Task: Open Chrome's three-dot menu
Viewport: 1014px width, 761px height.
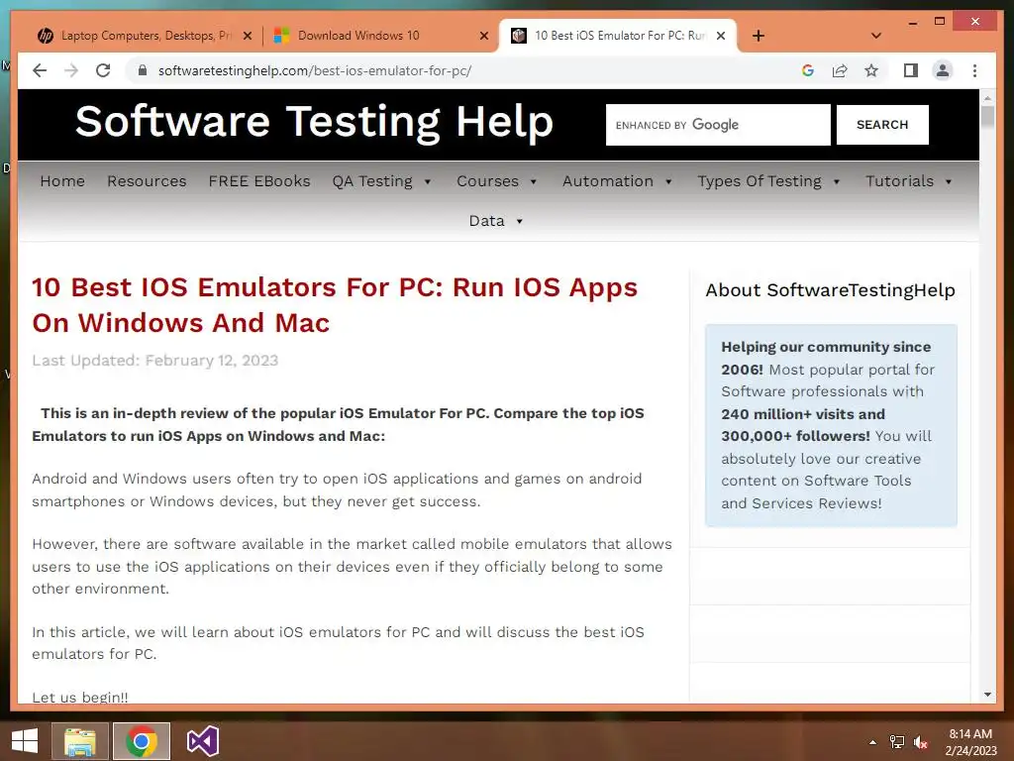Action: click(x=974, y=70)
